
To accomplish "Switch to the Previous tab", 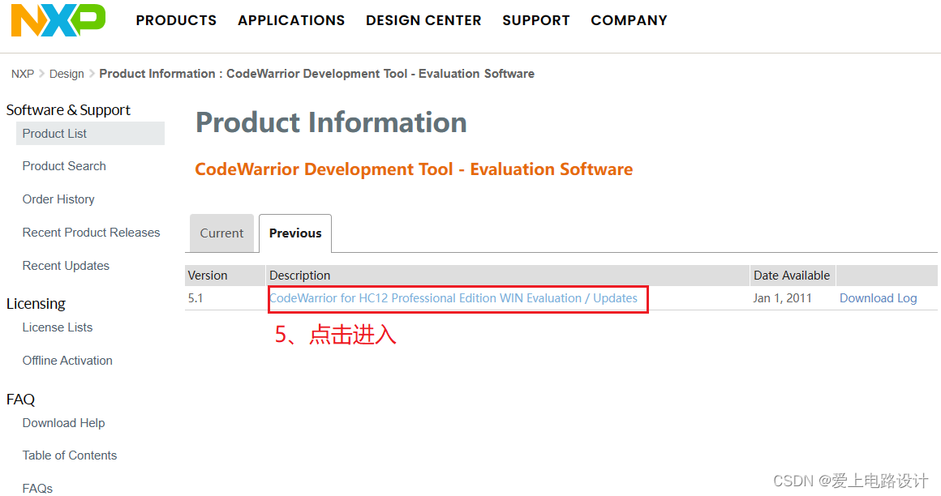I will [295, 233].
